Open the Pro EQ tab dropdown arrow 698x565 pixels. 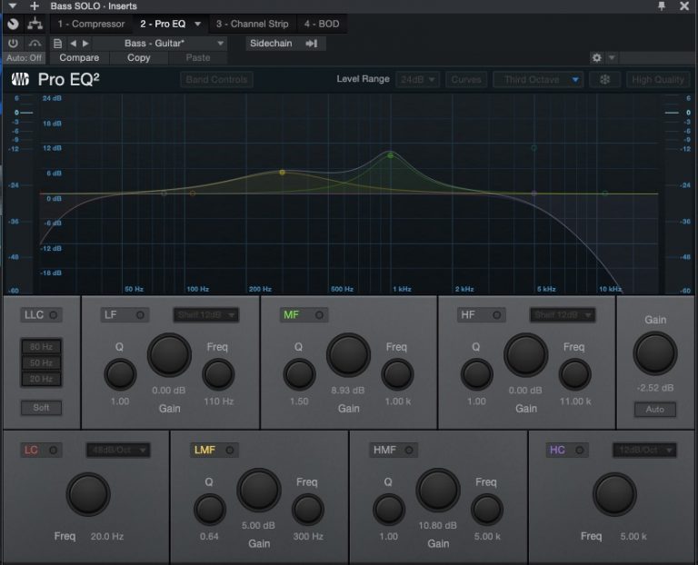[x=197, y=24]
